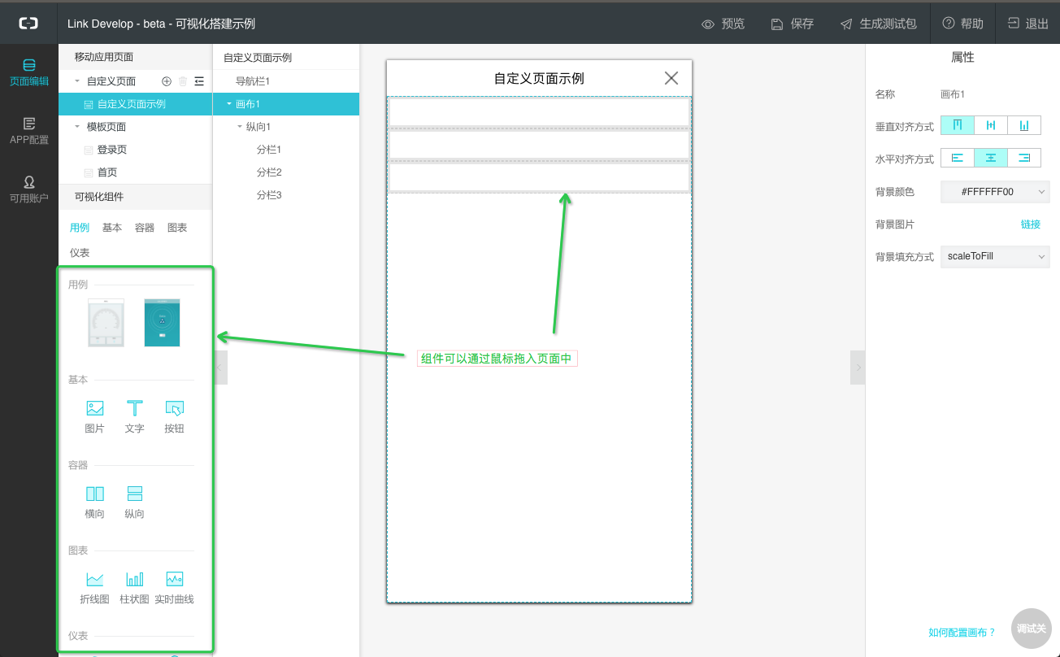Image resolution: width=1060 pixels, height=657 pixels.
Task: Click the third column row in canvas
Action: coord(539,177)
